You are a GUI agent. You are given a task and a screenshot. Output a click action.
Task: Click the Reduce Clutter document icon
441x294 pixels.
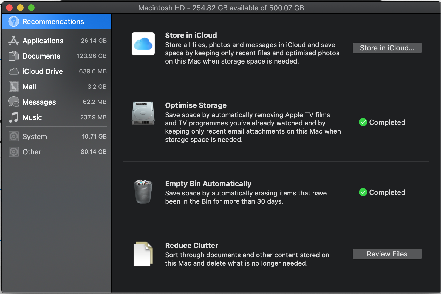[143, 254]
